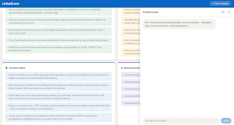
Task: Select the Shell and Arista Networks experience item
Action: (x=58, y=32)
